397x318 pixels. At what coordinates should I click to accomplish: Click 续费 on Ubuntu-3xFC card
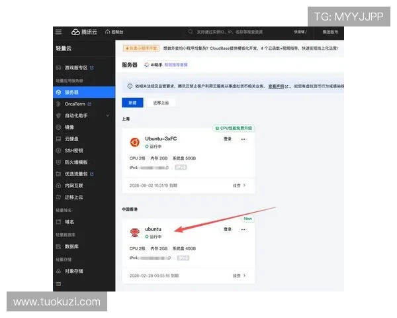[x=239, y=185]
